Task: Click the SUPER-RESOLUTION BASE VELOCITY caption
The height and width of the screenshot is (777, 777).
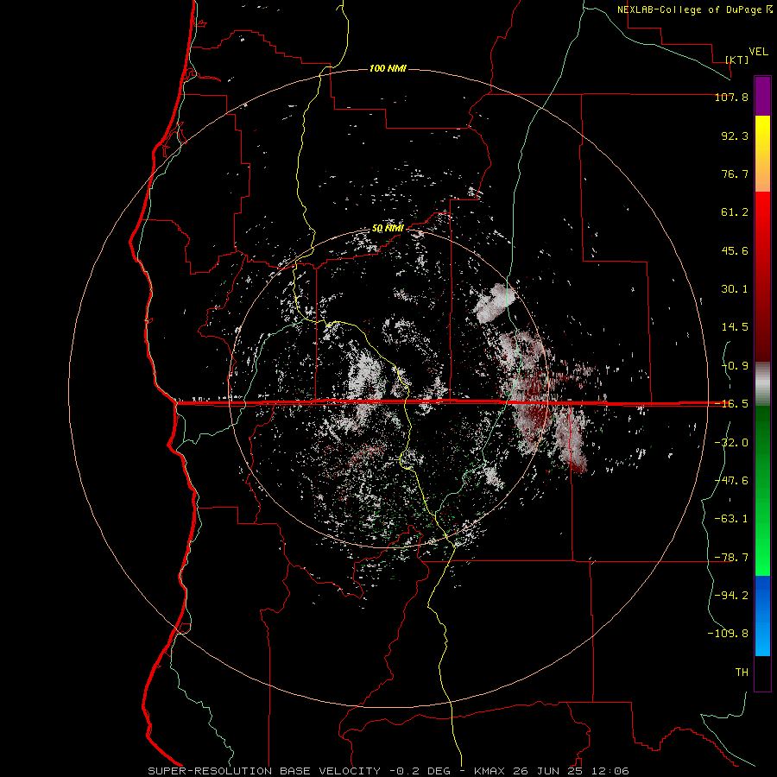Action: point(264,771)
